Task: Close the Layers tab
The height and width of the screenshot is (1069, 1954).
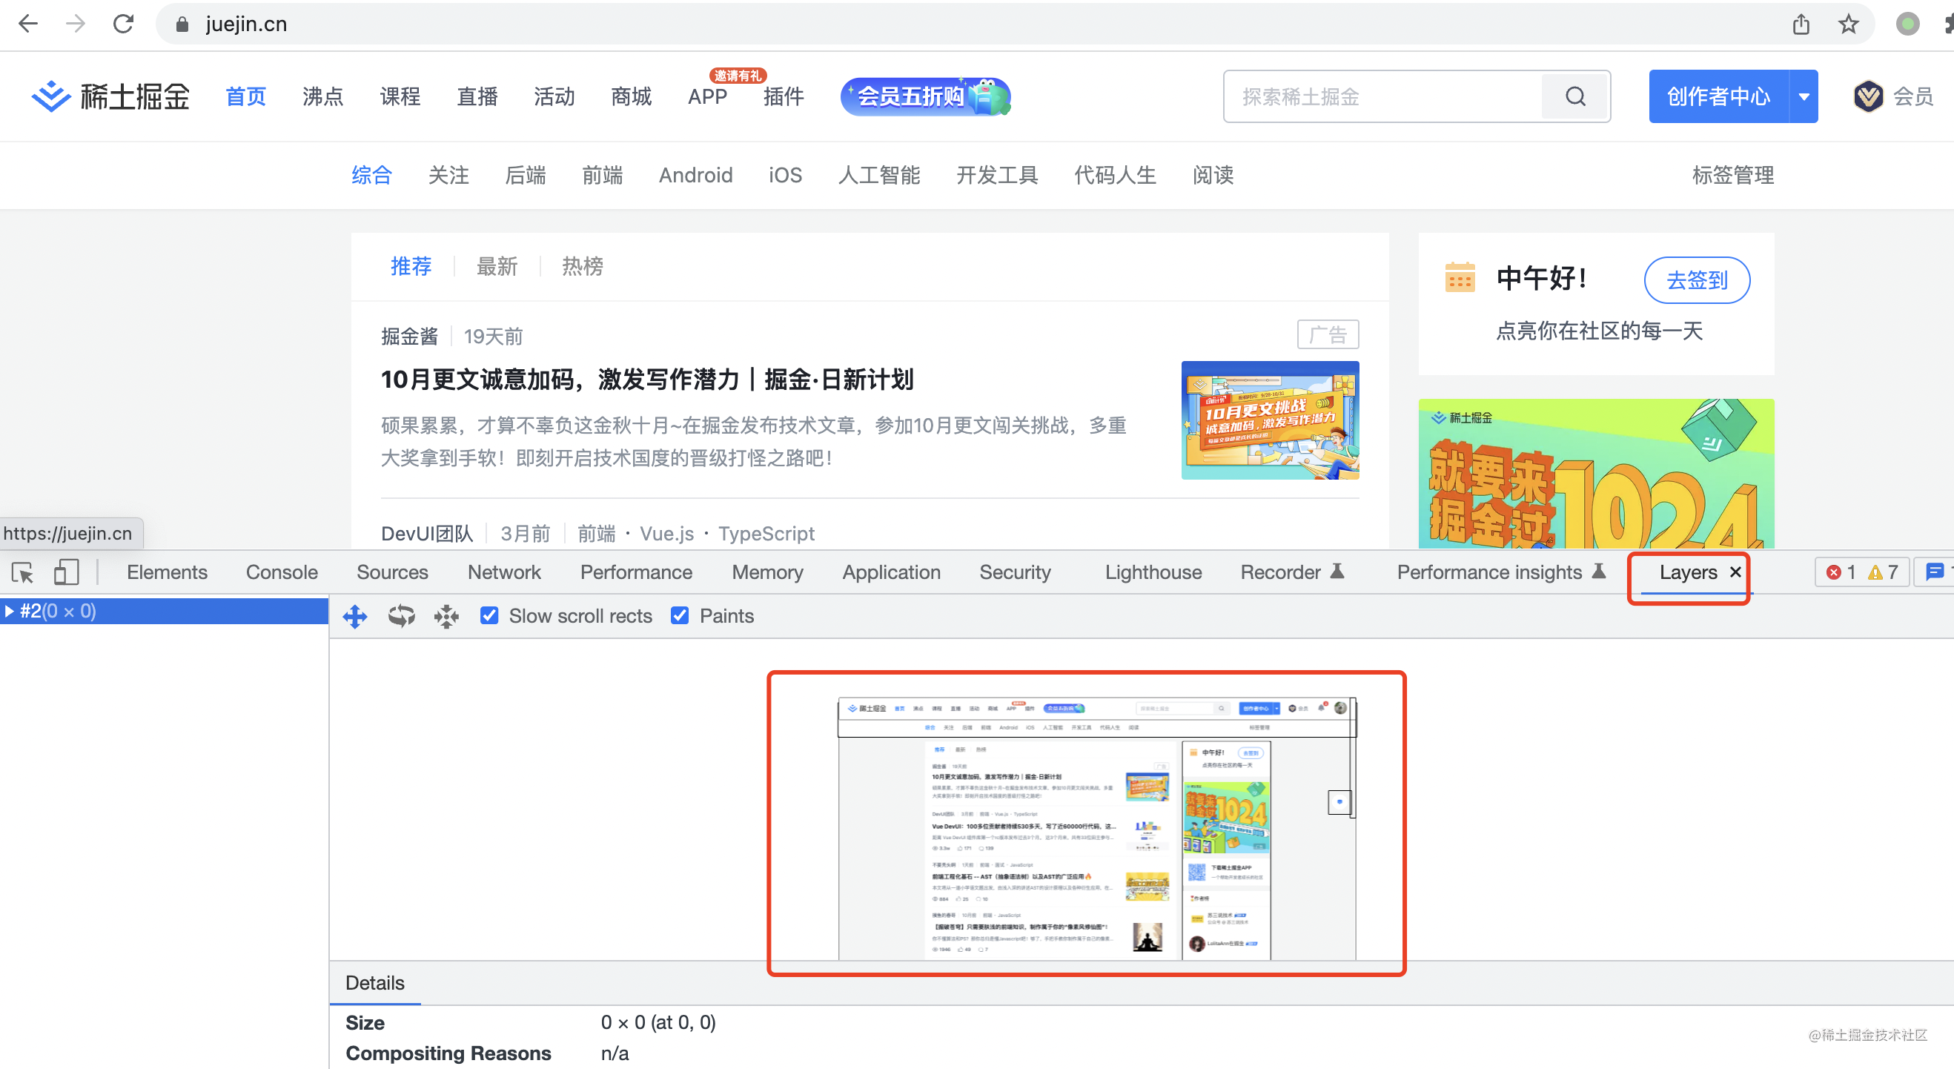Action: 1735,572
